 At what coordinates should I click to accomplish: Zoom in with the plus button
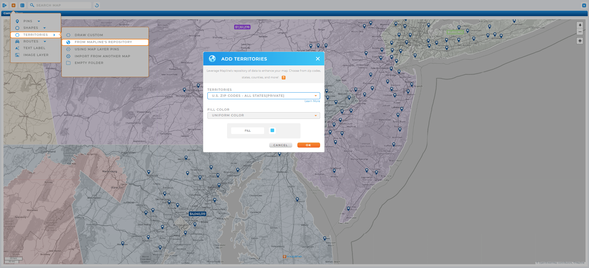point(580,25)
